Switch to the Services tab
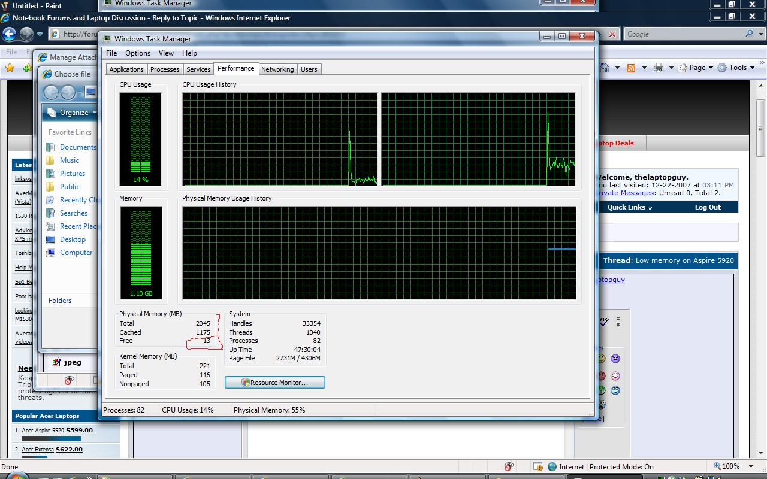Screen dimensions: 767x479 198,69
